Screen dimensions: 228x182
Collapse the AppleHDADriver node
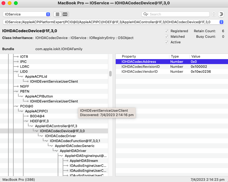(x=56, y=151)
